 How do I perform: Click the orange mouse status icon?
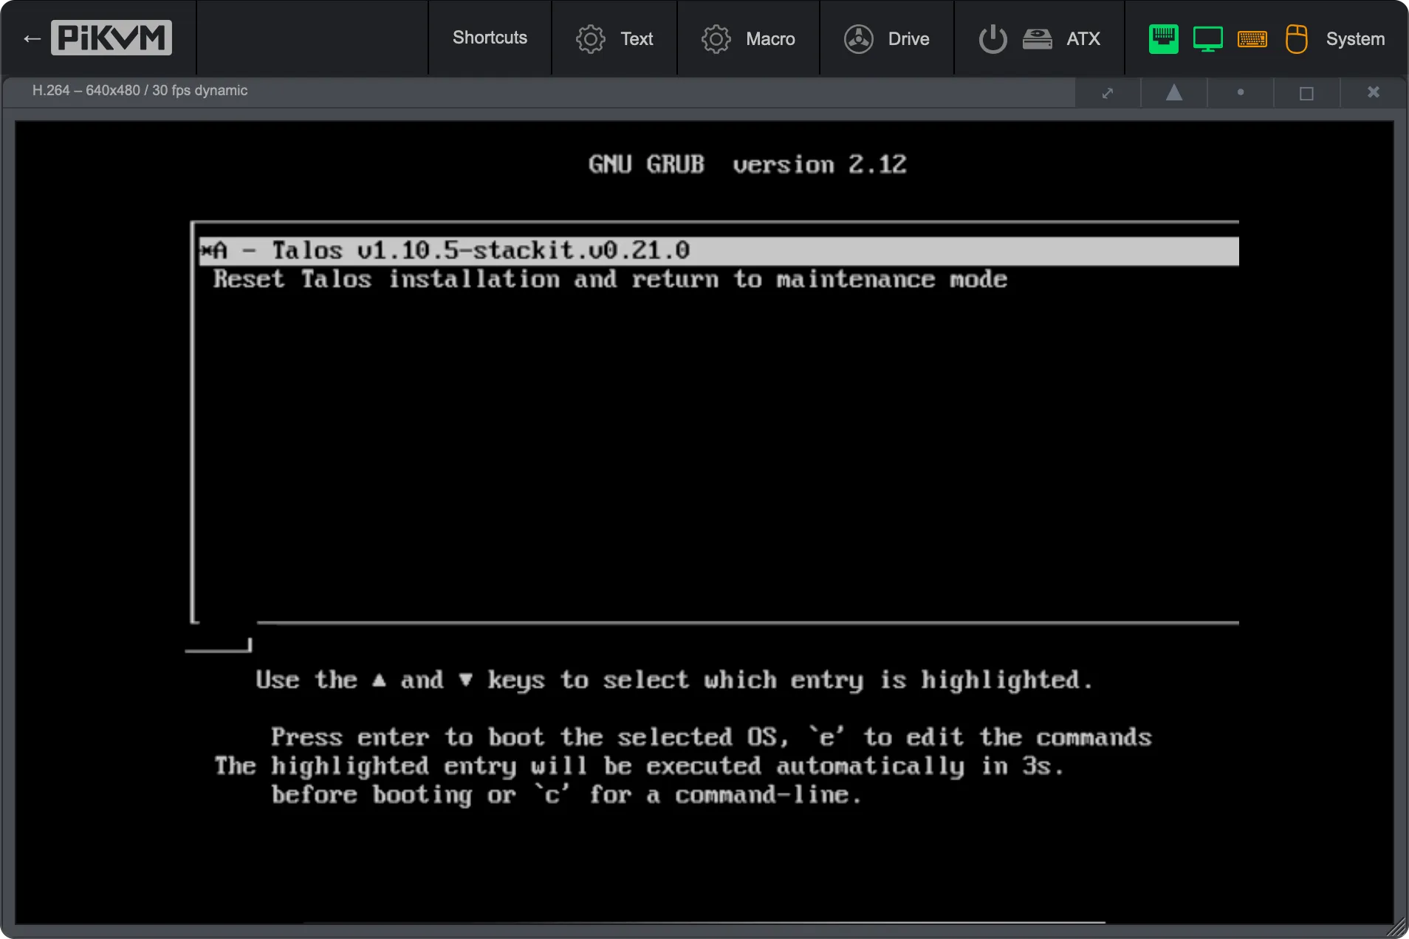coord(1297,38)
